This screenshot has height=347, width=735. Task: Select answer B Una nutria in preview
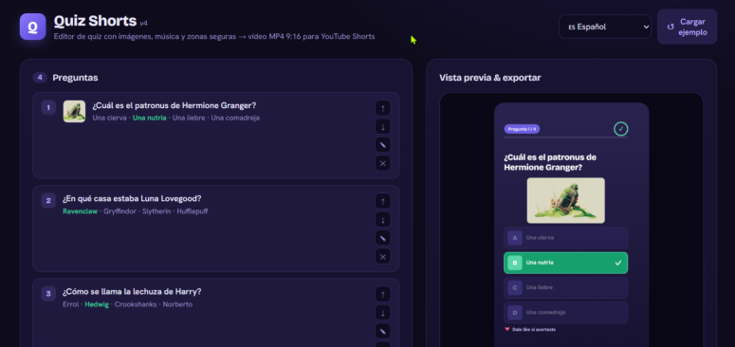(x=565, y=263)
